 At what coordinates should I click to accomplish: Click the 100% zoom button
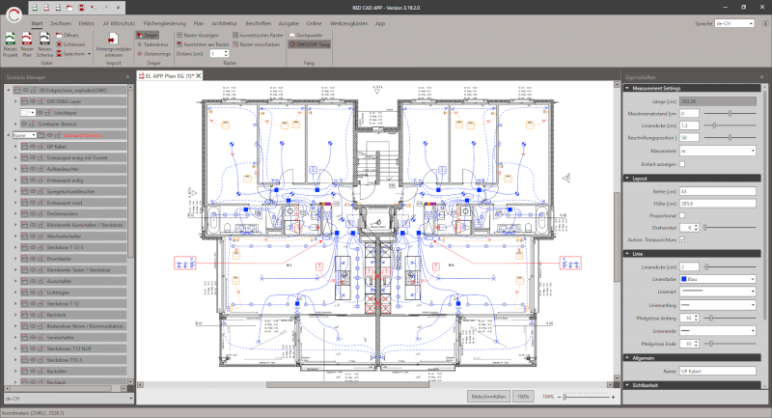(x=522, y=396)
